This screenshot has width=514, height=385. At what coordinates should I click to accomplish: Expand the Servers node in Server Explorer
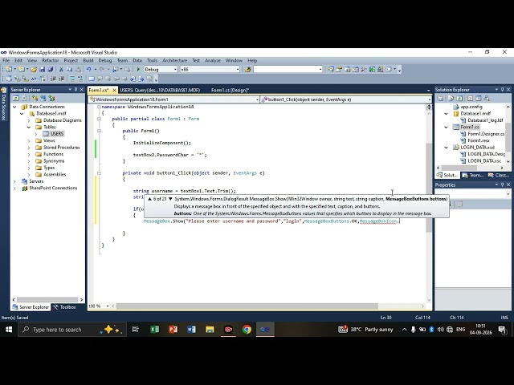pos(14,181)
